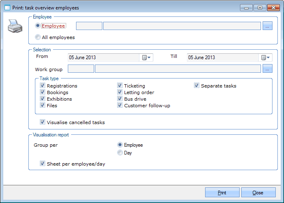Viewport: 284px width, 203px height.
Task: Disable the Separate tasks checkbox
Action: [x=197, y=86]
